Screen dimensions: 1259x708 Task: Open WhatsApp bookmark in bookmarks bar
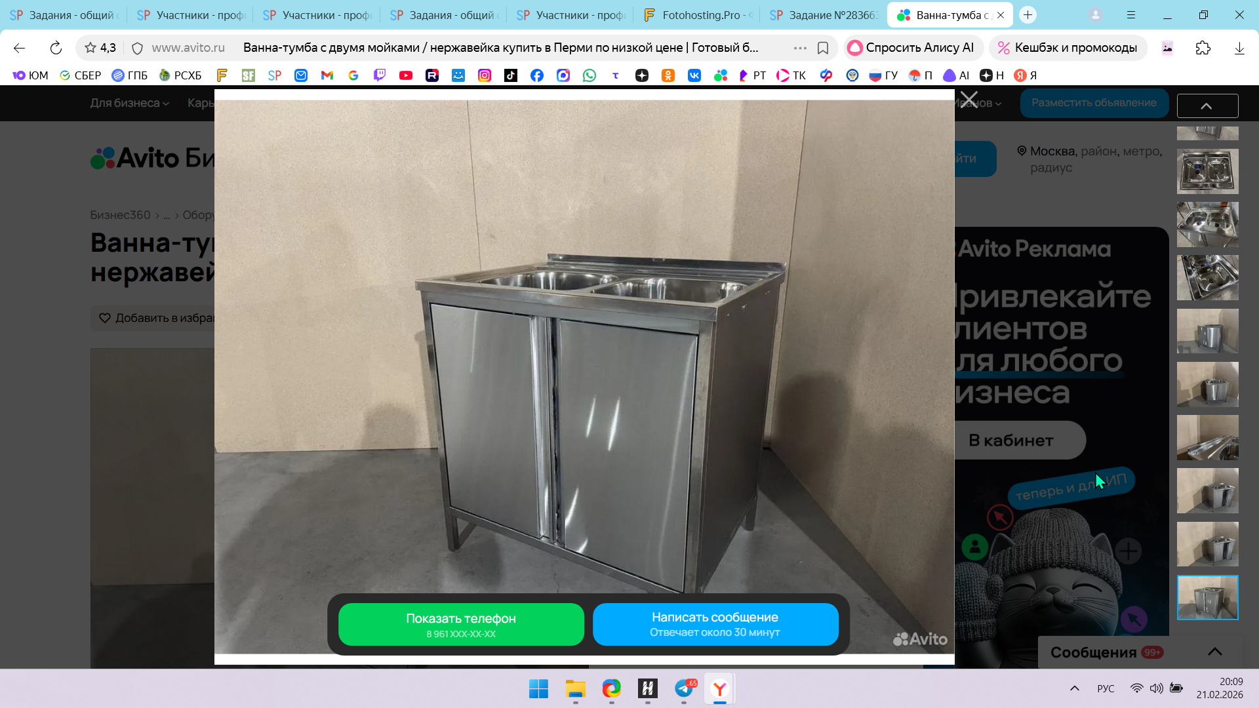[x=590, y=75]
